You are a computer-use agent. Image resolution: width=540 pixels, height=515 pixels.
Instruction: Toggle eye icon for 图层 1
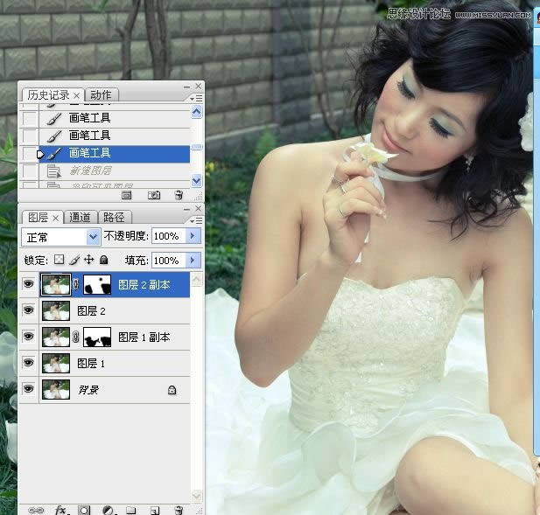pyautogui.click(x=29, y=363)
